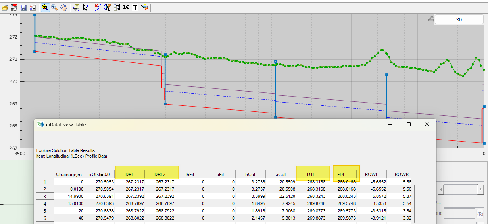
Task: Select the Pan hand tool
Action: pos(64,7)
